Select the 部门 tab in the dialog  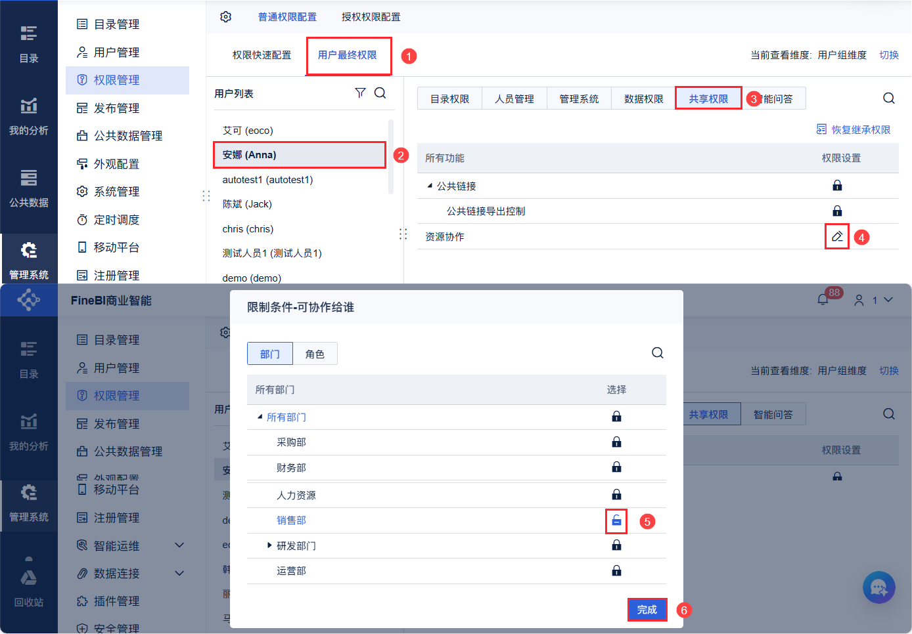click(x=270, y=354)
